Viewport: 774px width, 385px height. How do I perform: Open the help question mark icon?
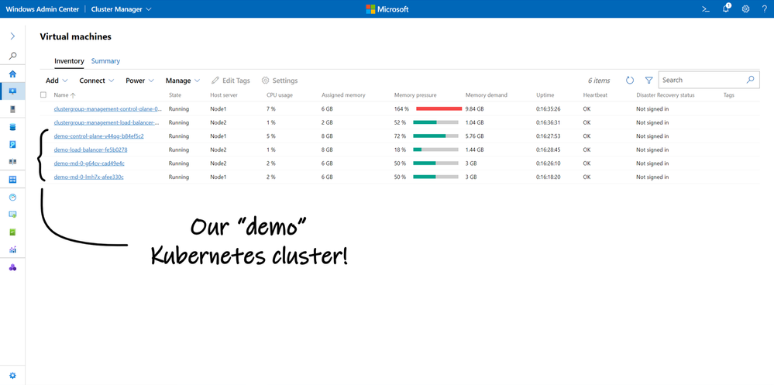pyautogui.click(x=765, y=9)
